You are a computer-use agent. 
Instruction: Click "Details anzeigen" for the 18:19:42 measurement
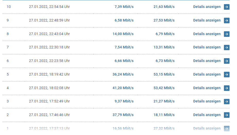pos(207,74)
